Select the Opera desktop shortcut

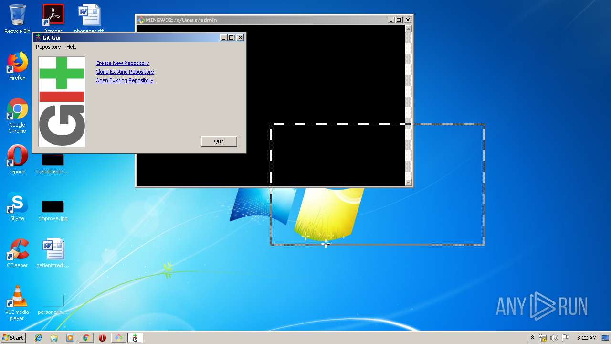[x=17, y=160]
